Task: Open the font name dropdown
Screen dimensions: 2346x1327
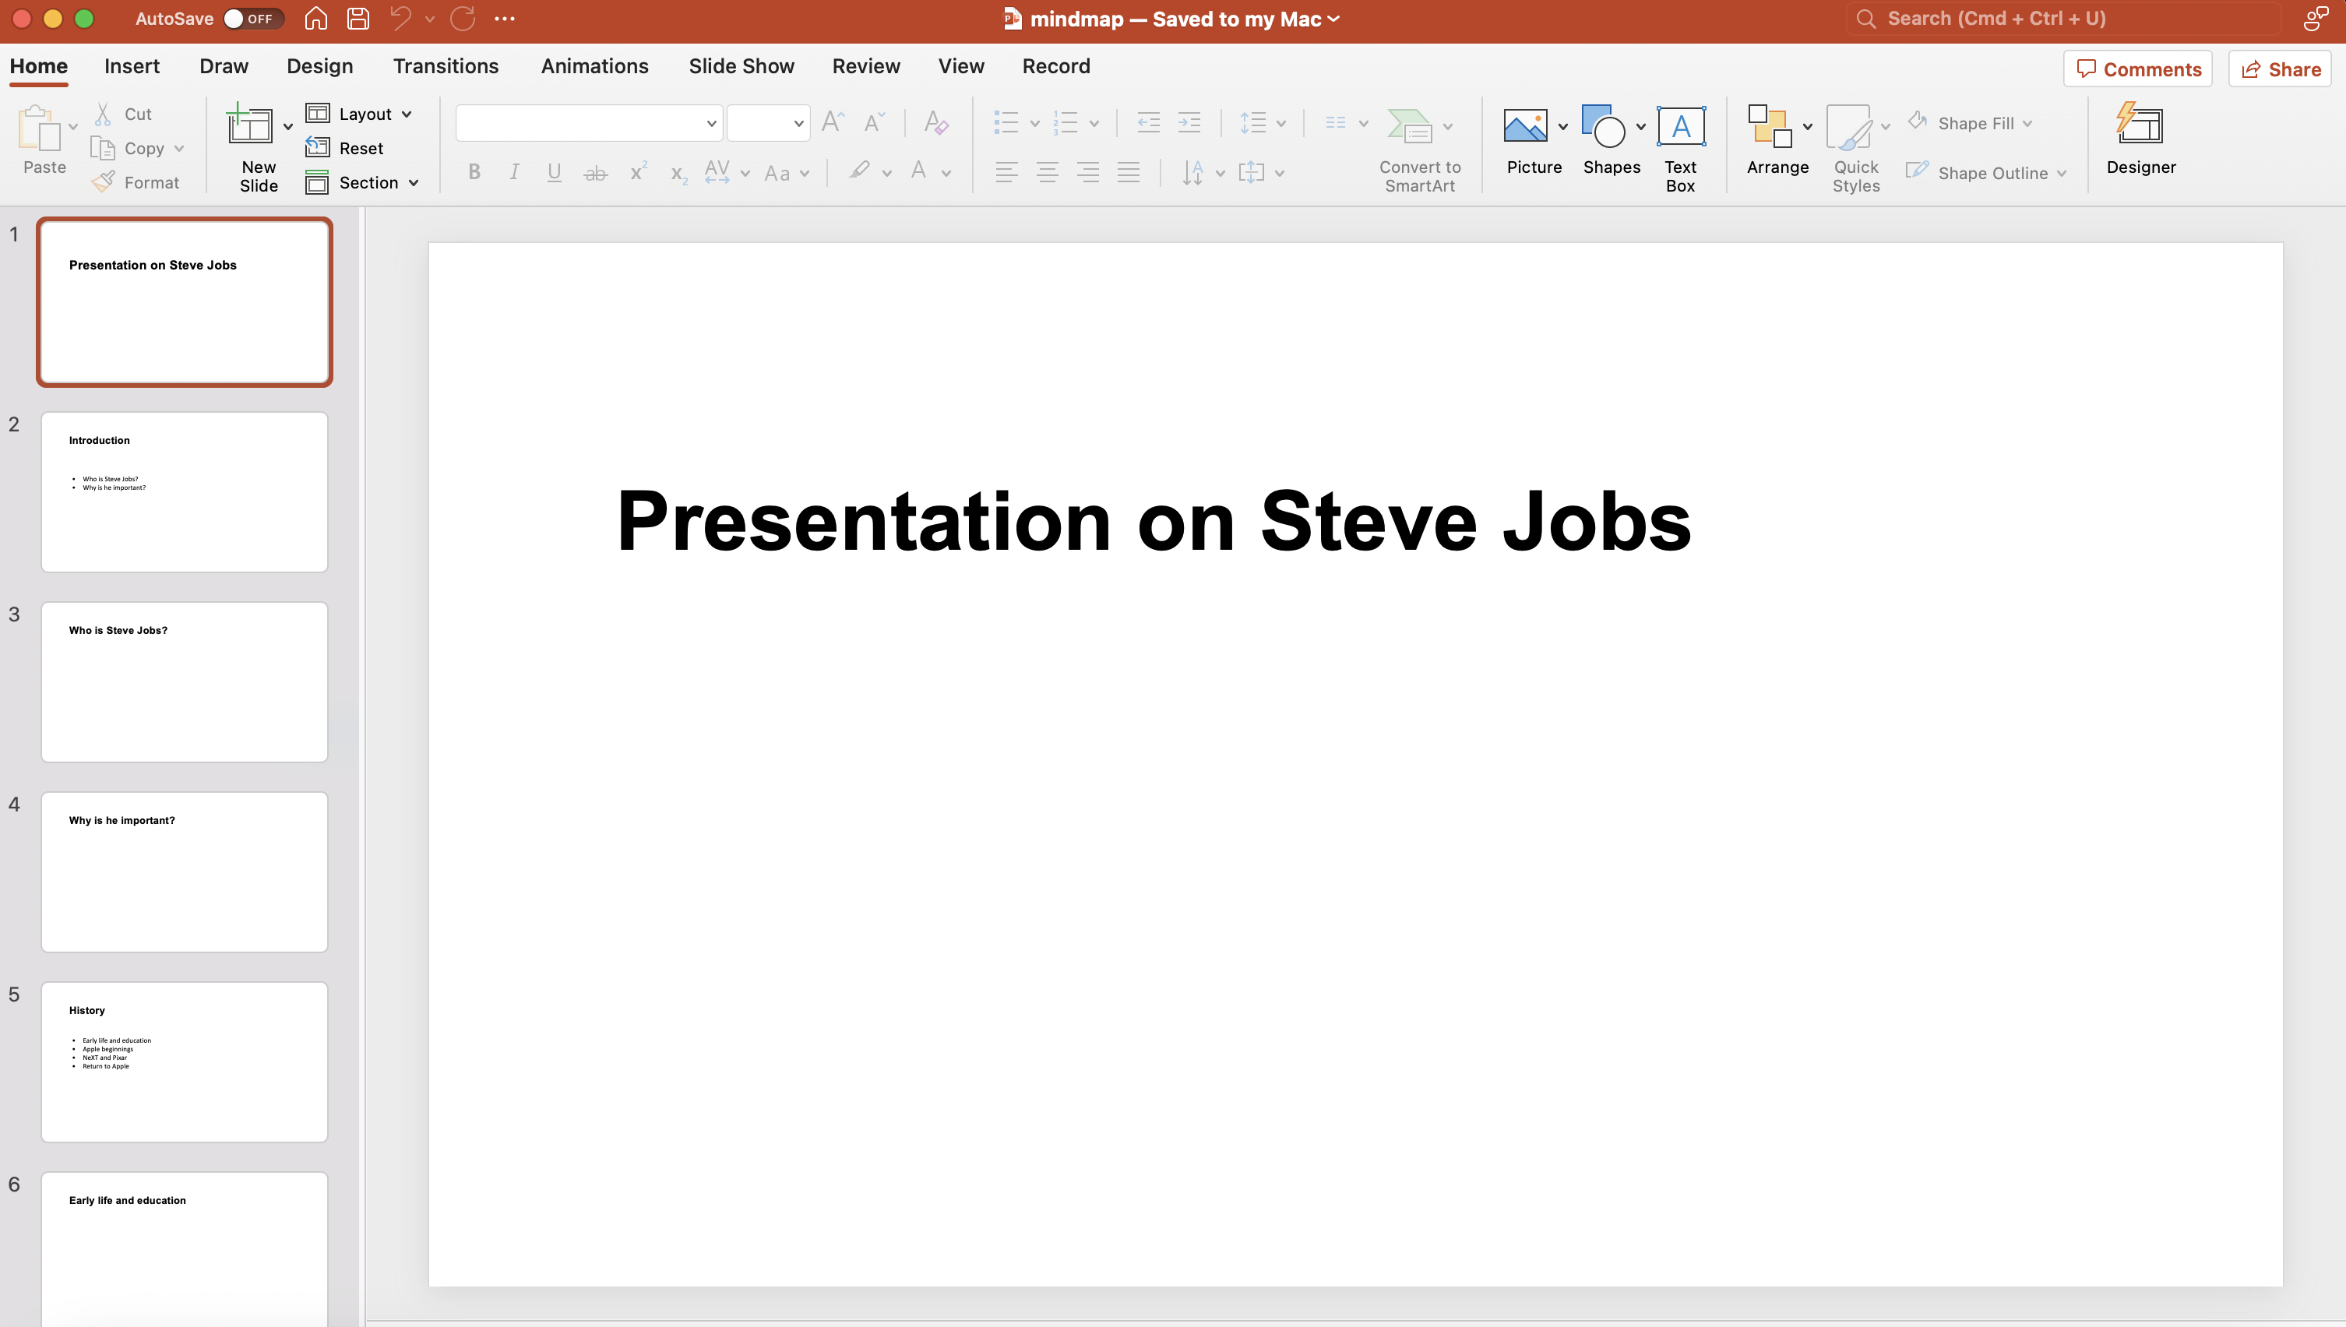Action: pos(711,123)
